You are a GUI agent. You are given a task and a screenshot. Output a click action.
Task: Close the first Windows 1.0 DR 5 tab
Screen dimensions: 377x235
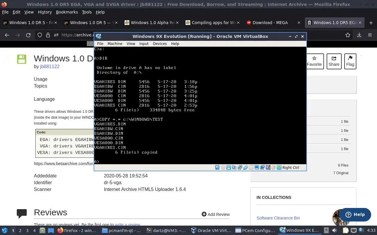point(56,23)
